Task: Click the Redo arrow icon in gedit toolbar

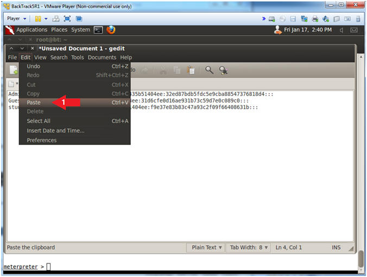Action: (145, 70)
